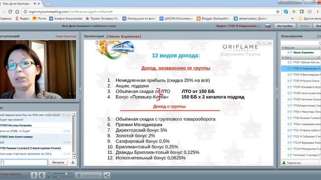This screenshot has width=321, height=180.
Task: Select user 7721М Молодкина
Action: tap(301, 149)
